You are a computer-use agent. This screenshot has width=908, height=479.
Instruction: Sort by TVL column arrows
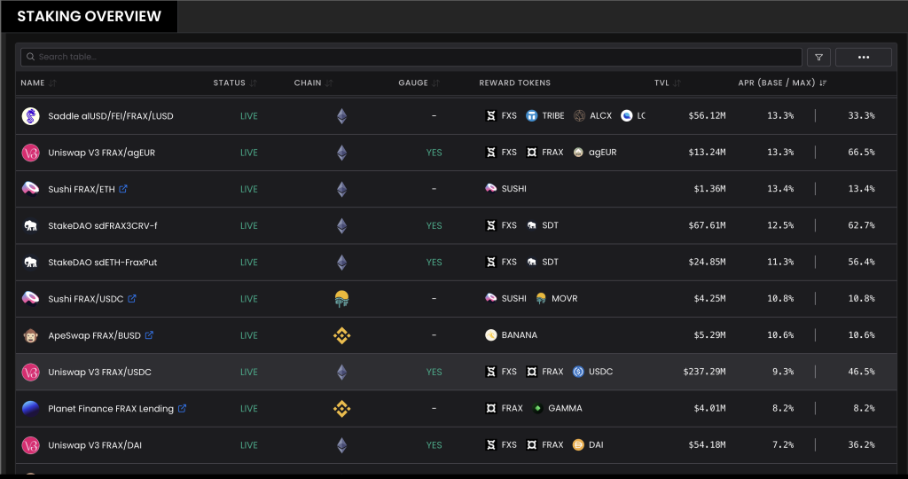pos(677,83)
